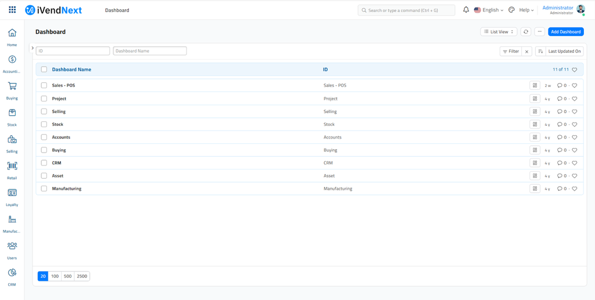Expand the sidebar filter chevron
Image resolution: width=595 pixels, height=300 pixels.
click(33, 48)
